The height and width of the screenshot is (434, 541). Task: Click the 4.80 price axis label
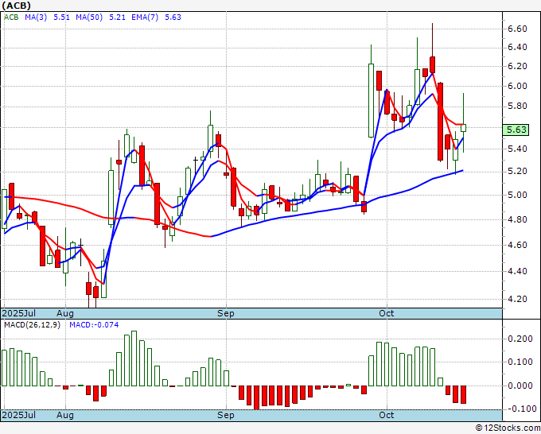click(x=517, y=219)
